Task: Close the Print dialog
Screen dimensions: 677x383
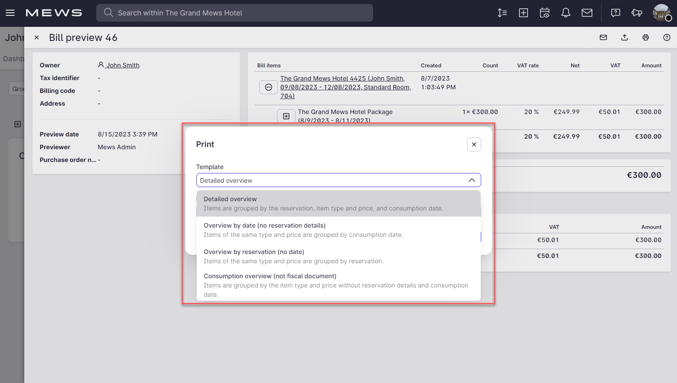Action: click(474, 144)
